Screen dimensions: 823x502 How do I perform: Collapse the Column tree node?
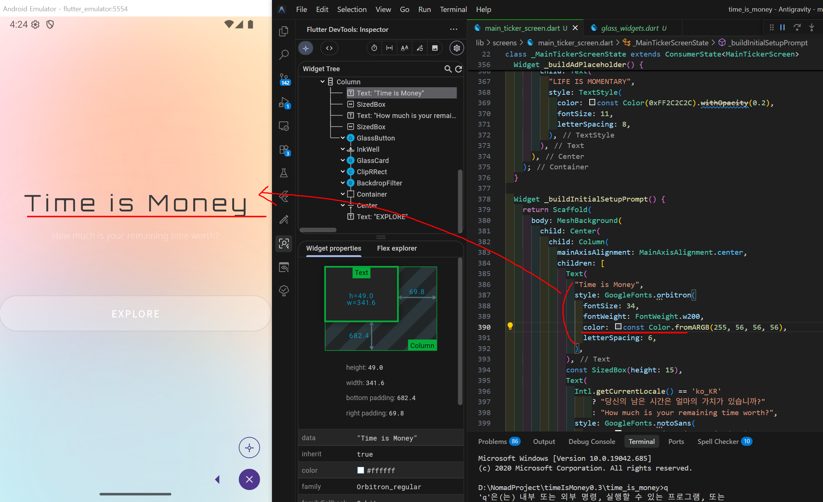pos(322,82)
